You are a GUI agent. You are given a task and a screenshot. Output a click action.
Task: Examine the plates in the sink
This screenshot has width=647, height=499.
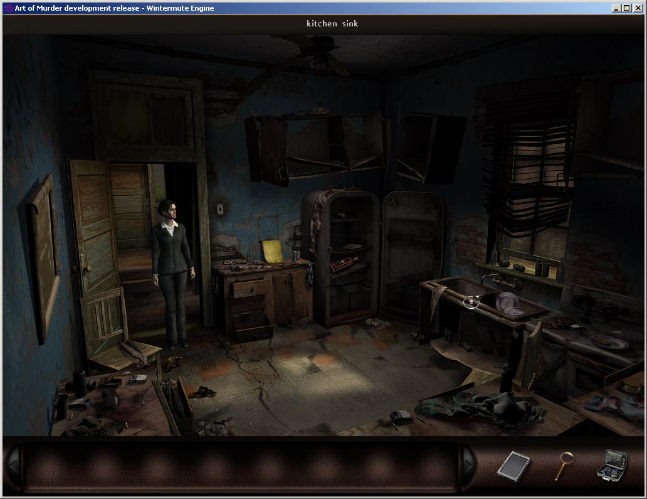coord(508,303)
